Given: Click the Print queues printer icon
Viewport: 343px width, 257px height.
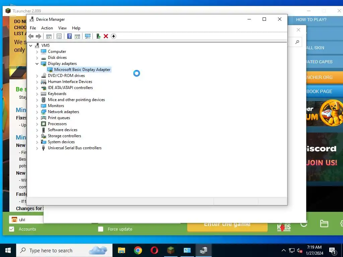Looking at the screenshot, I should coord(44,118).
